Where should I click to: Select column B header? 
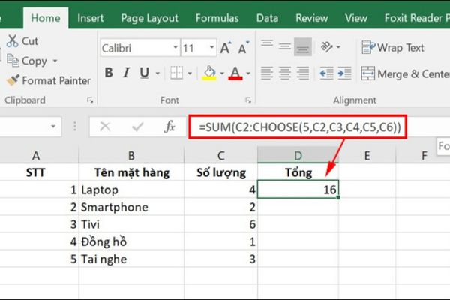point(131,156)
